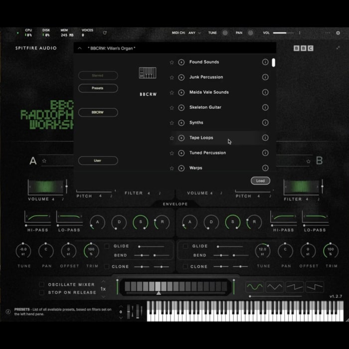Viewport: 349px width, 349px height.
Task: Click the Hi-Pass curve for sound A
Action: tap(37, 216)
